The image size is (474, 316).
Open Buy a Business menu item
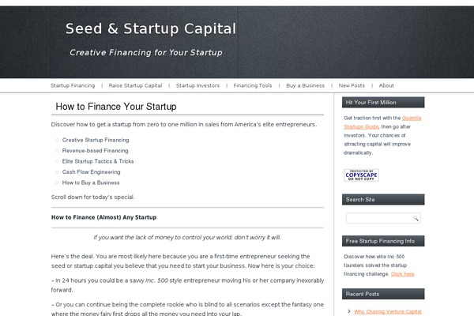pos(305,85)
